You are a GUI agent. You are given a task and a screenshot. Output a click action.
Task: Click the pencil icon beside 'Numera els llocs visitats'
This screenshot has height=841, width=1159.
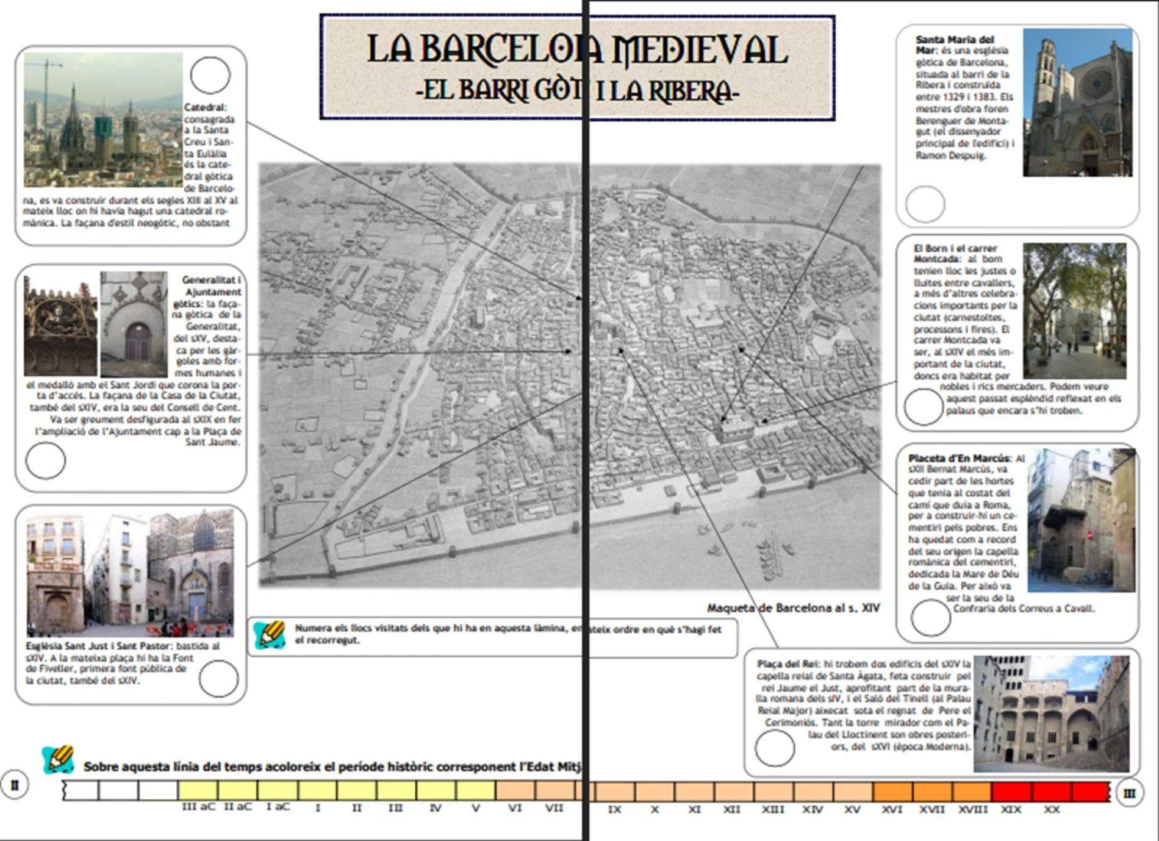click(270, 635)
